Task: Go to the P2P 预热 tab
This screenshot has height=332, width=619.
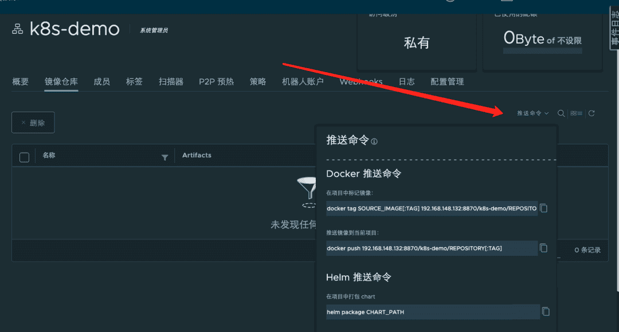Action: tap(216, 82)
